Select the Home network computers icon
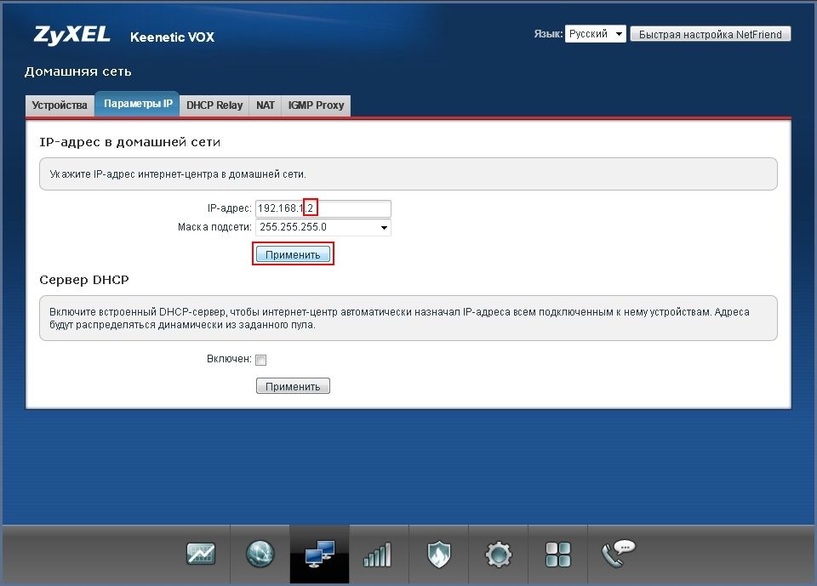Image resolution: width=817 pixels, height=586 pixels. 319,555
